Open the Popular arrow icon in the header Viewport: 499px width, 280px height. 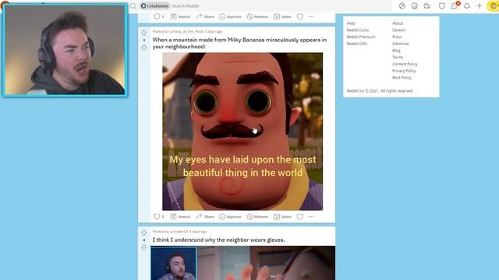[x=402, y=5]
